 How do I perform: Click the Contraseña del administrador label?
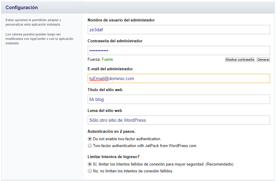point(115,41)
